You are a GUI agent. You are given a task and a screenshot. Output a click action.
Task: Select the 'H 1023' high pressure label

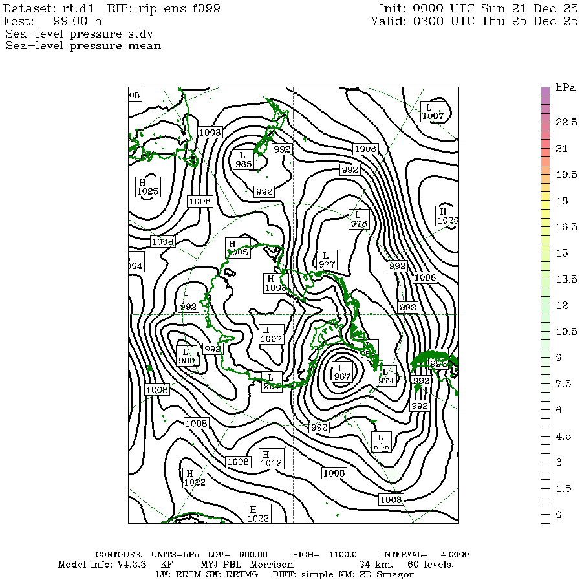[258, 513]
